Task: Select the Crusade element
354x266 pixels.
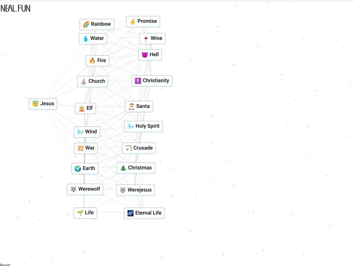Action: (139, 148)
